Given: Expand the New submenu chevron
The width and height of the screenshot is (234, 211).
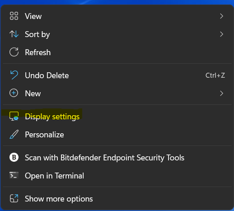Looking at the screenshot, I should [x=221, y=94].
